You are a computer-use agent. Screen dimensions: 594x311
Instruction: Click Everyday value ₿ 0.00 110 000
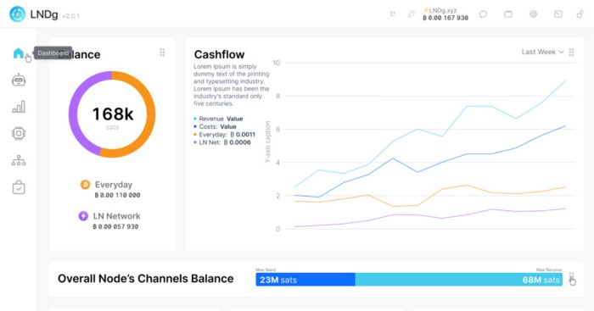[x=117, y=195]
